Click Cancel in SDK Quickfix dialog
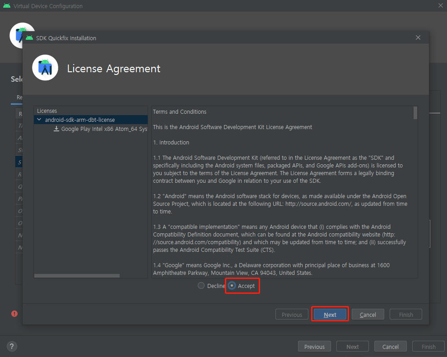This screenshot has width=447, height=357. [x=368, y=315]
